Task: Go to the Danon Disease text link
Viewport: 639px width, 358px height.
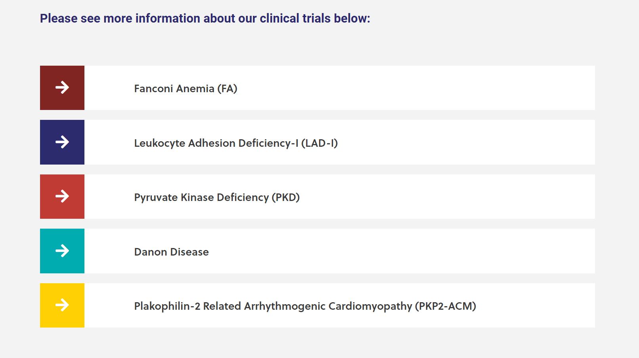Action: pyautogui.click(x=171, y=252)
